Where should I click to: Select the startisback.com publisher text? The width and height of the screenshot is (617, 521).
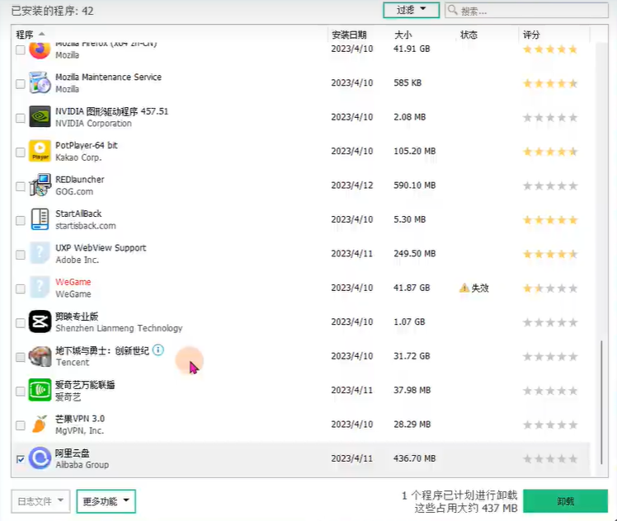pos(86,226)
